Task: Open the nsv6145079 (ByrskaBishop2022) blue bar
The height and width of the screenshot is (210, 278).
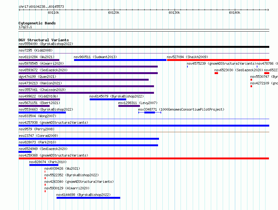Action: pyautogui.click(x=108, y=99)
